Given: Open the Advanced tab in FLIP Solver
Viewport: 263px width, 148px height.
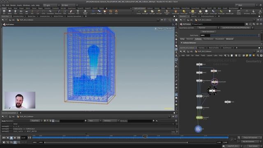Looking at the screenshot, I should tap(229, 39).
